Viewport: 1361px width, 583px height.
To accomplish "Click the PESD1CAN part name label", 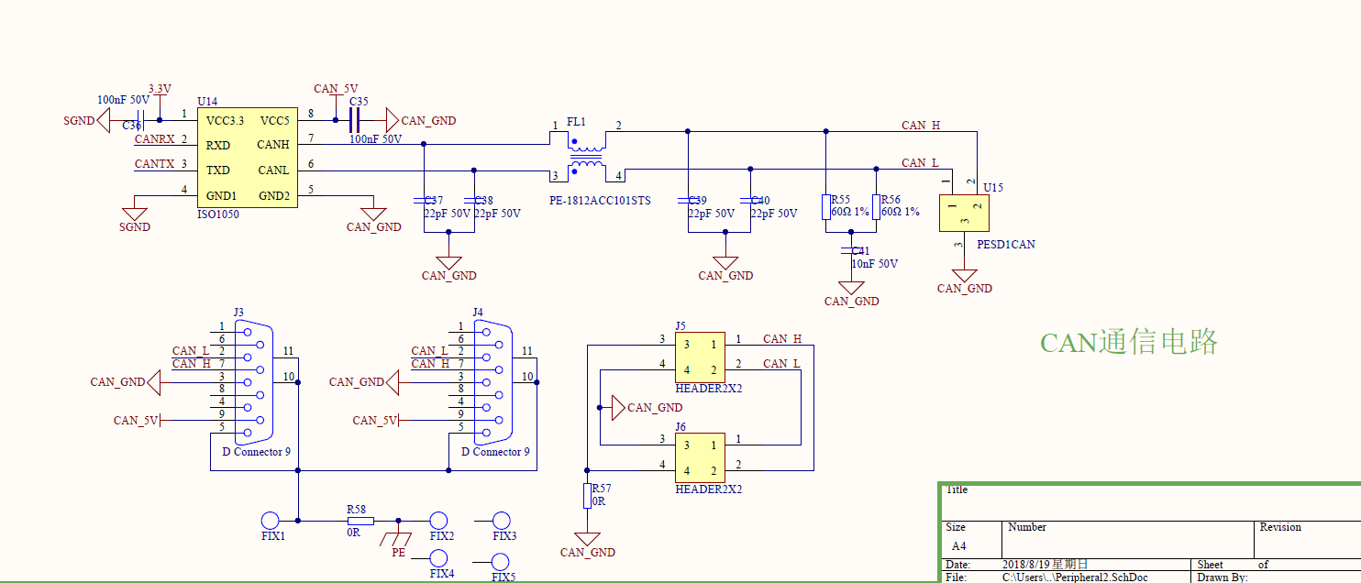I will pos(1006,245).
